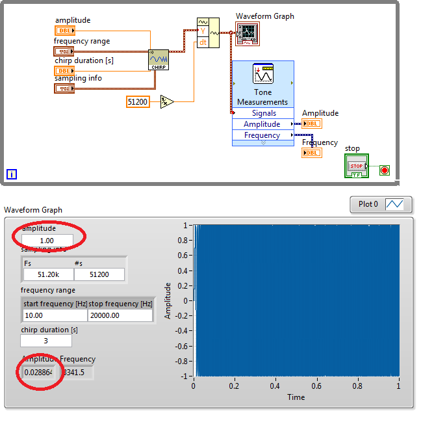
Task: Click the 51200 numeric constant
Action: (x=138, y=102)
